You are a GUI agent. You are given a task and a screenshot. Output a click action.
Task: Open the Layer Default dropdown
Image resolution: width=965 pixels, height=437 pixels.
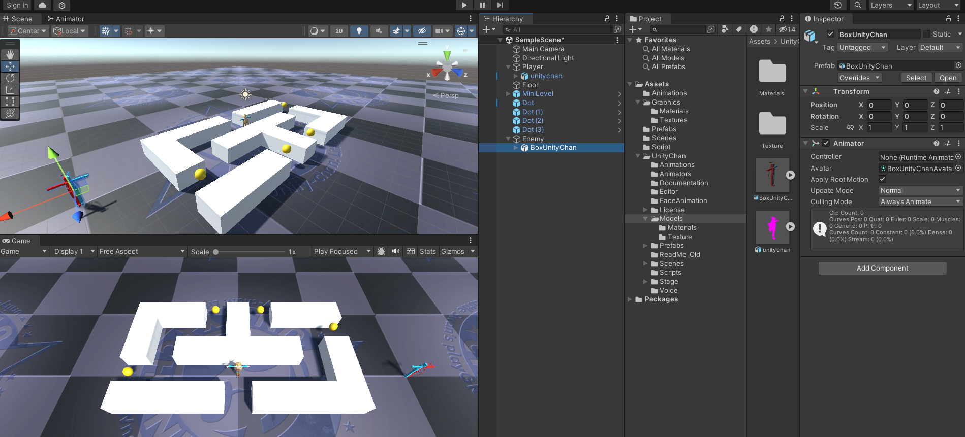click(x=941, y=47)
